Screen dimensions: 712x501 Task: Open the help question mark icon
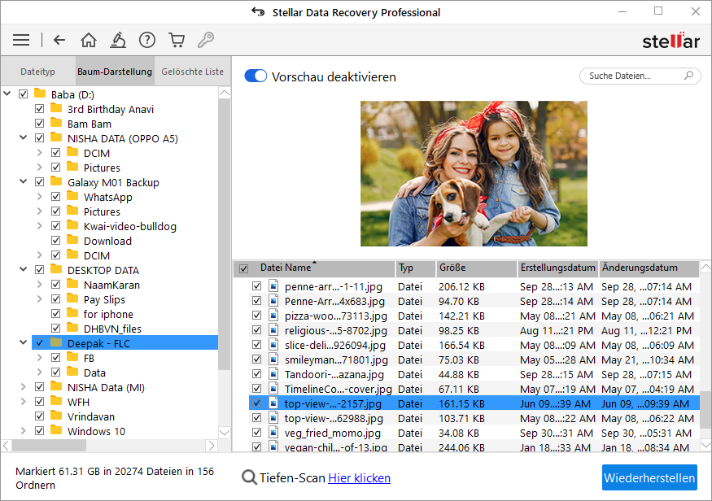147,40
